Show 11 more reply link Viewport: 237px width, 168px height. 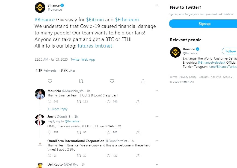(x=57, y=109)
